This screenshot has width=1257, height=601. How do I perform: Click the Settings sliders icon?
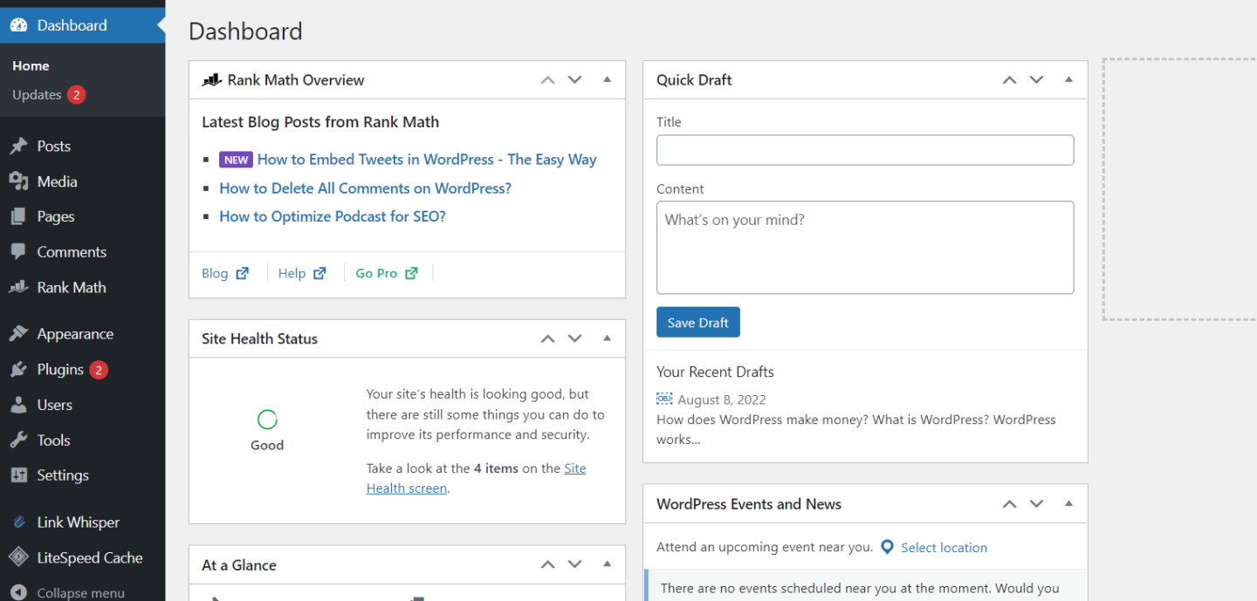coord(18,475)
